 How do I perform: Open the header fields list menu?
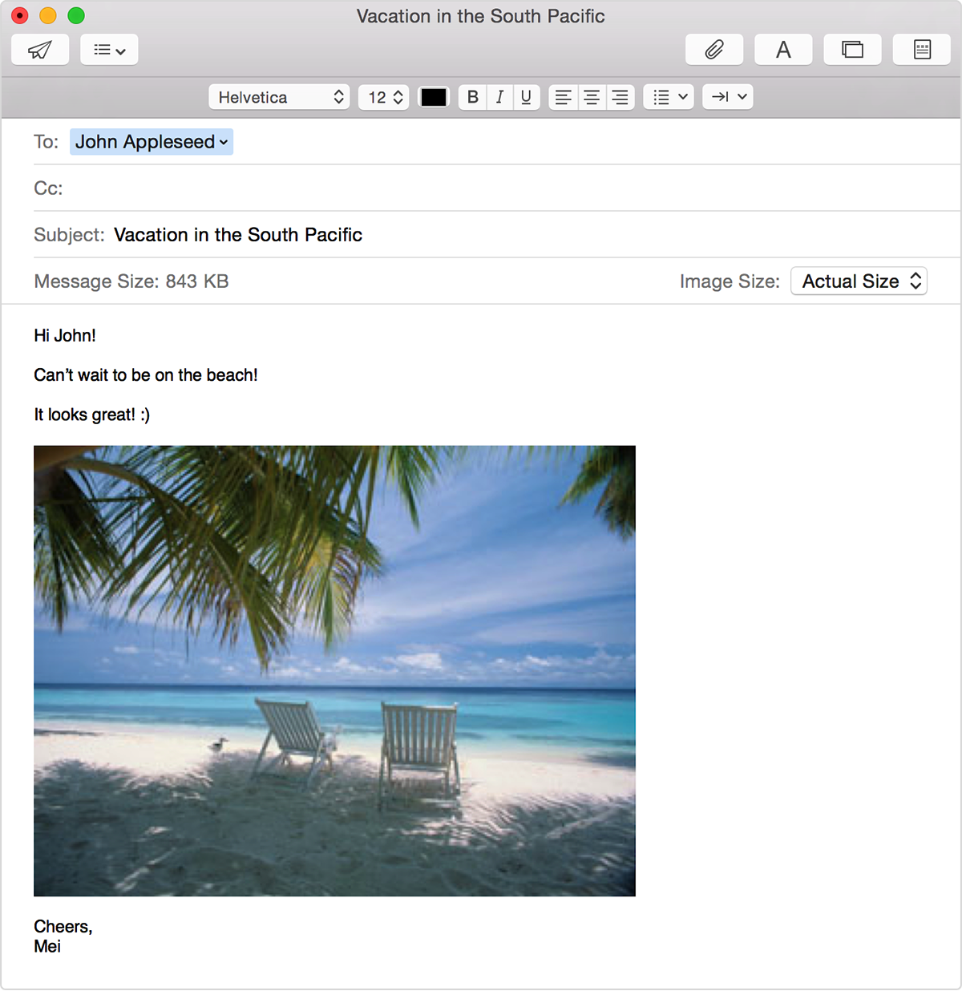pos(109,50)
